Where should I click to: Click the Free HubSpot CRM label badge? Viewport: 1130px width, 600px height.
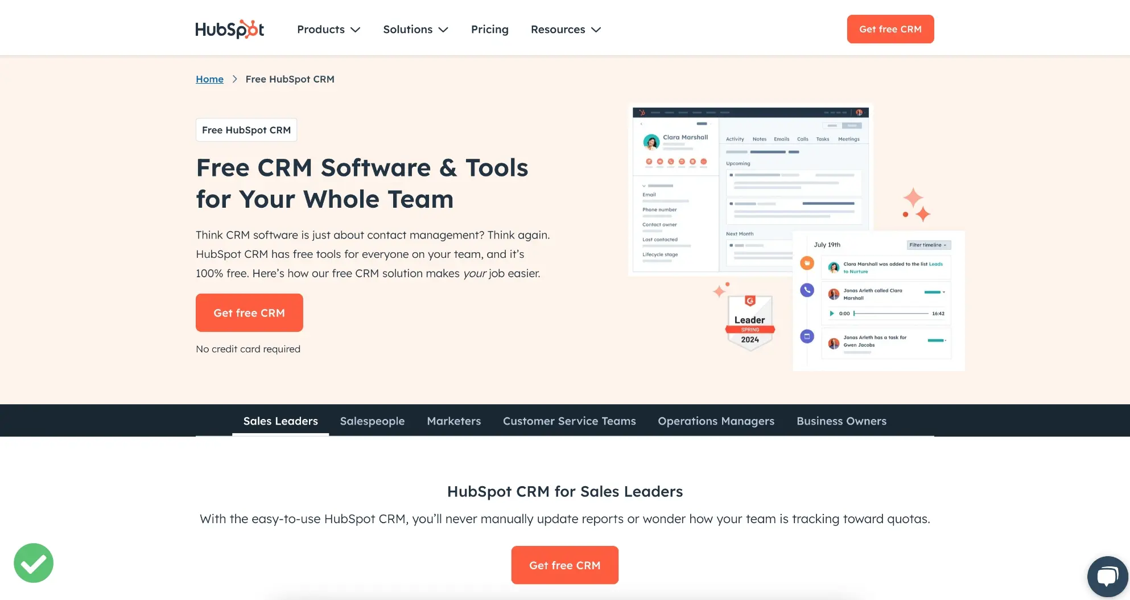click(246, 130)
